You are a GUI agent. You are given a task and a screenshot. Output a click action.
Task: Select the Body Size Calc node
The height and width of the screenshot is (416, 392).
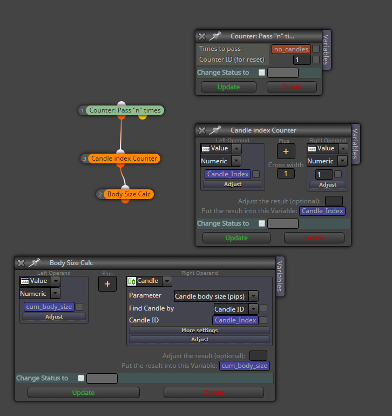tap(129, 194)
